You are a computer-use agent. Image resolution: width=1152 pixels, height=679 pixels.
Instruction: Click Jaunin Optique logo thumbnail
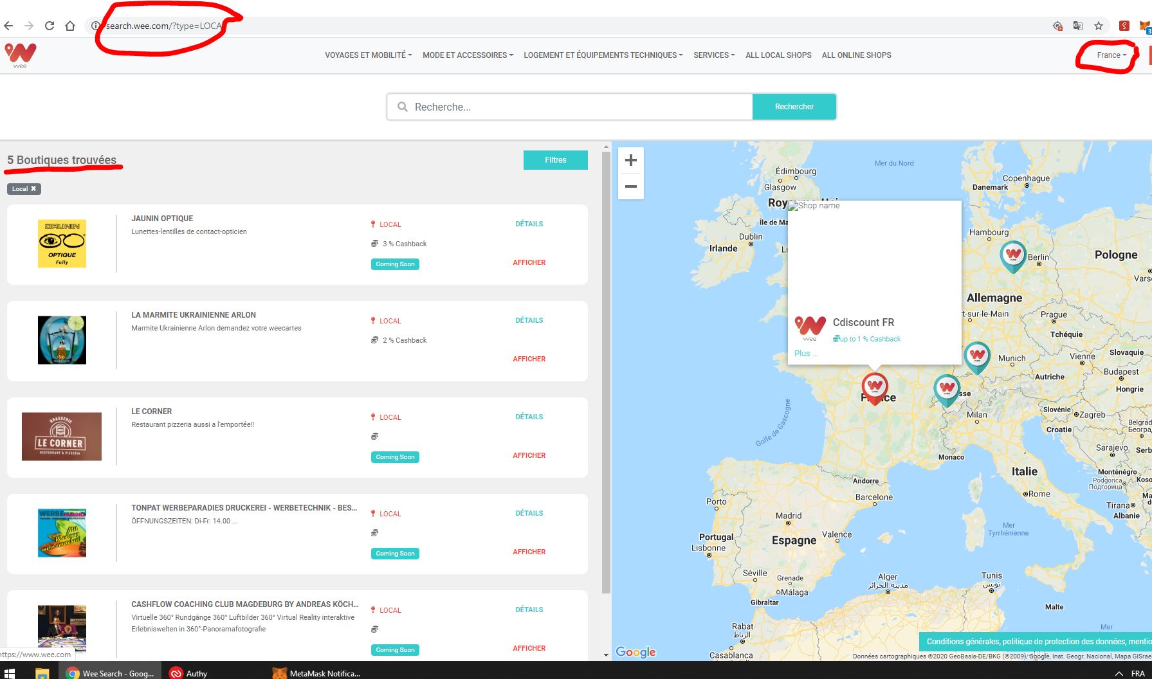tap(62, 244)
